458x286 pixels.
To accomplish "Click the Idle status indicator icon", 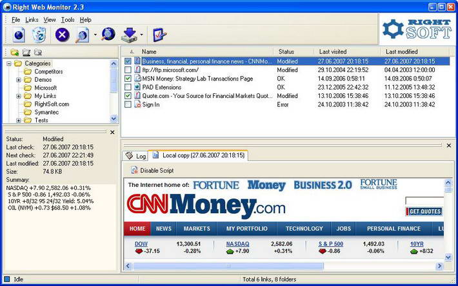I will [x=7, y=279].
